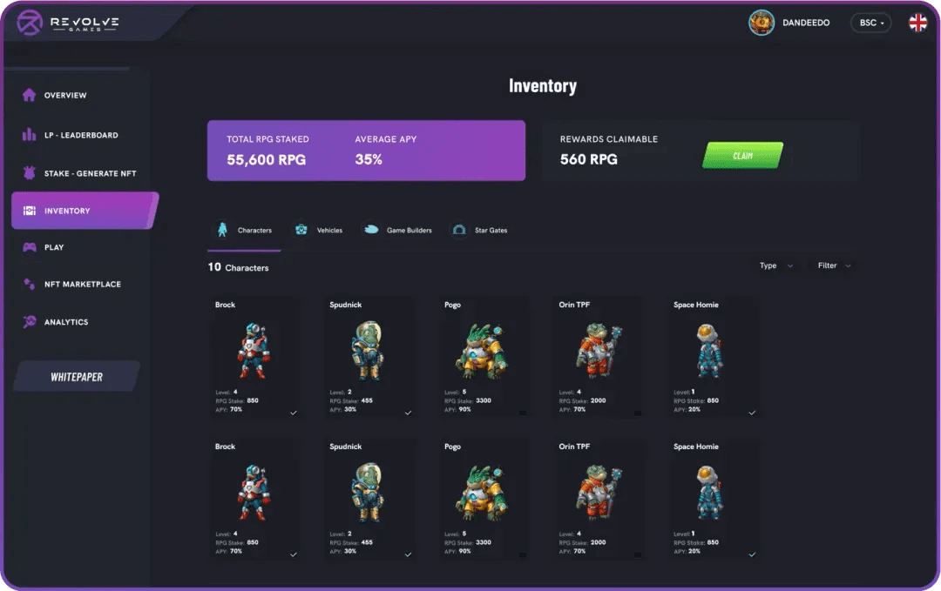Viewport: 941px width, 591px height.
Task: Click the Dandeedo profile avatar
Action: (x=761, y=23)
